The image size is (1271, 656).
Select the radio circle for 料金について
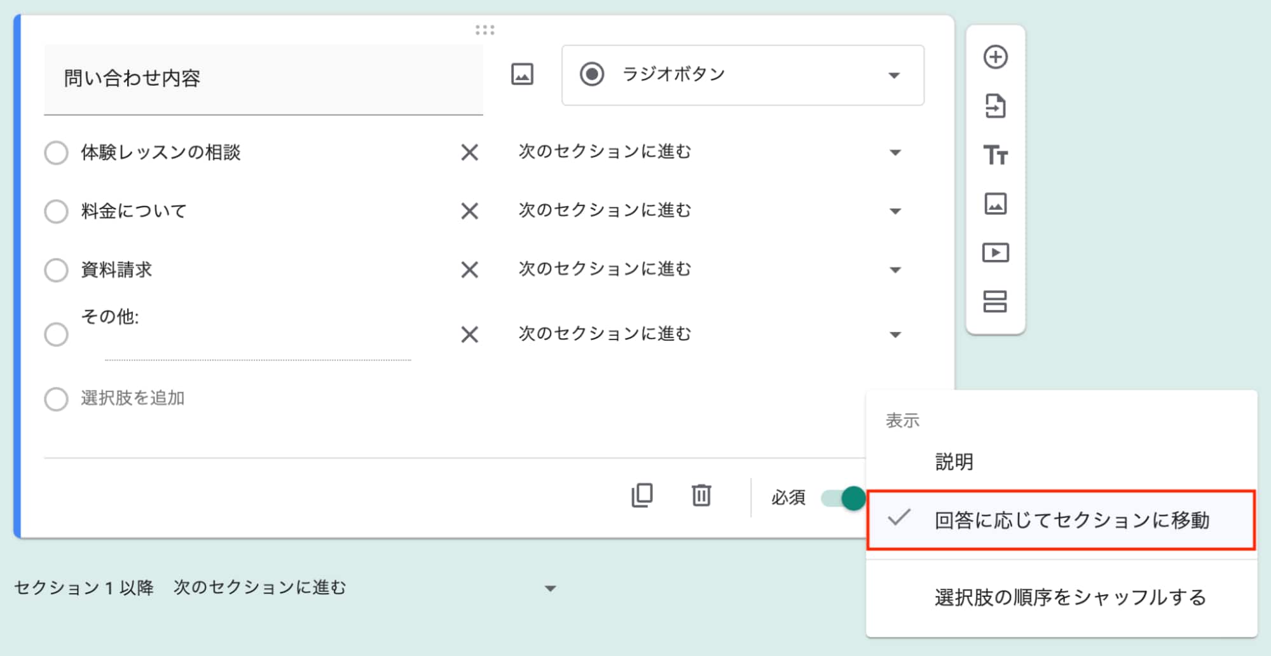click(x=56, y=211)
